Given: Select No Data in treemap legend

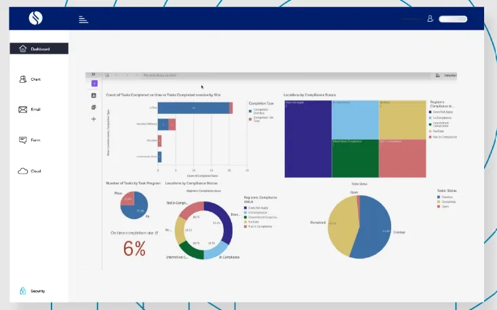Looking at the screenshot, I should (x=437, y=131).
